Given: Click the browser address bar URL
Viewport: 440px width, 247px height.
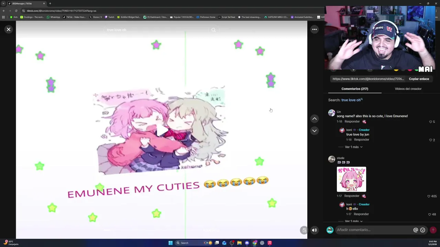Looking at the screenshot, I should pos(62,11).
